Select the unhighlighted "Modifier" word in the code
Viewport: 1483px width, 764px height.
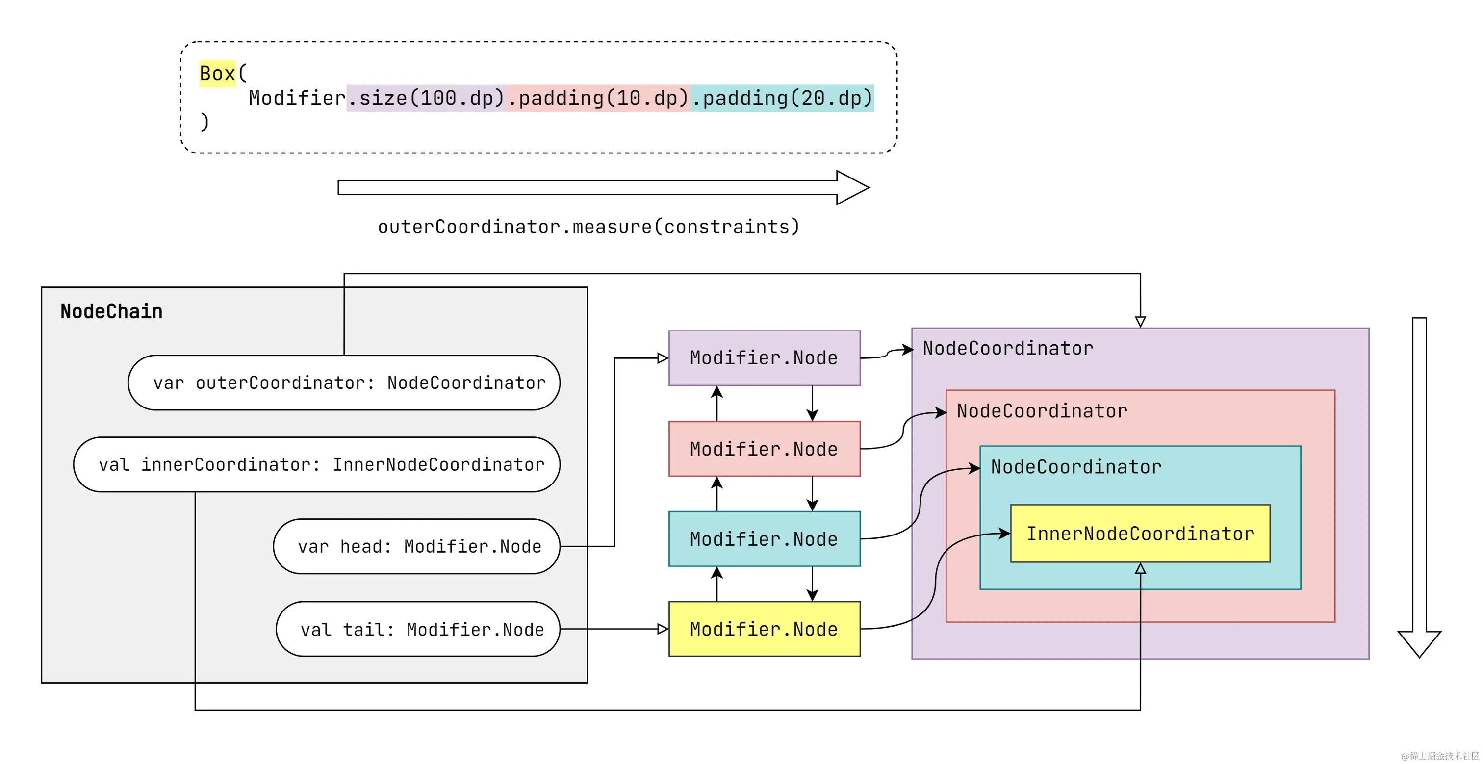(297, 98)
